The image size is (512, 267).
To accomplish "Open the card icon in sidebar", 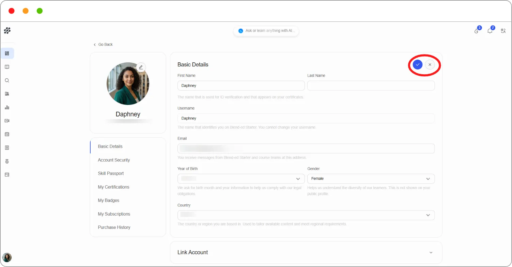I will 7,175.
